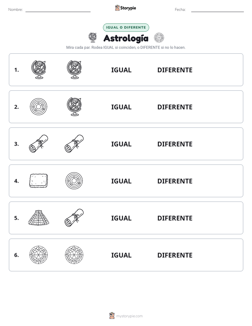Click the stone tablet icon in row 4
The height and width of the screenshot is (326, 252).
pos(38,181)
